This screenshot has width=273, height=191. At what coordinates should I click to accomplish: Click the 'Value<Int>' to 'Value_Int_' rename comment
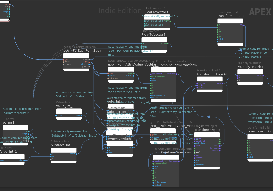75,94
